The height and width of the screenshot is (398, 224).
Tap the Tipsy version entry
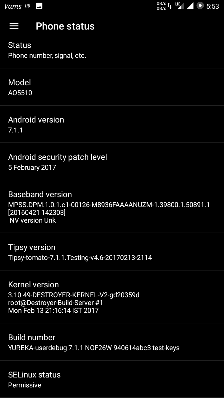(x=112, y=252)
